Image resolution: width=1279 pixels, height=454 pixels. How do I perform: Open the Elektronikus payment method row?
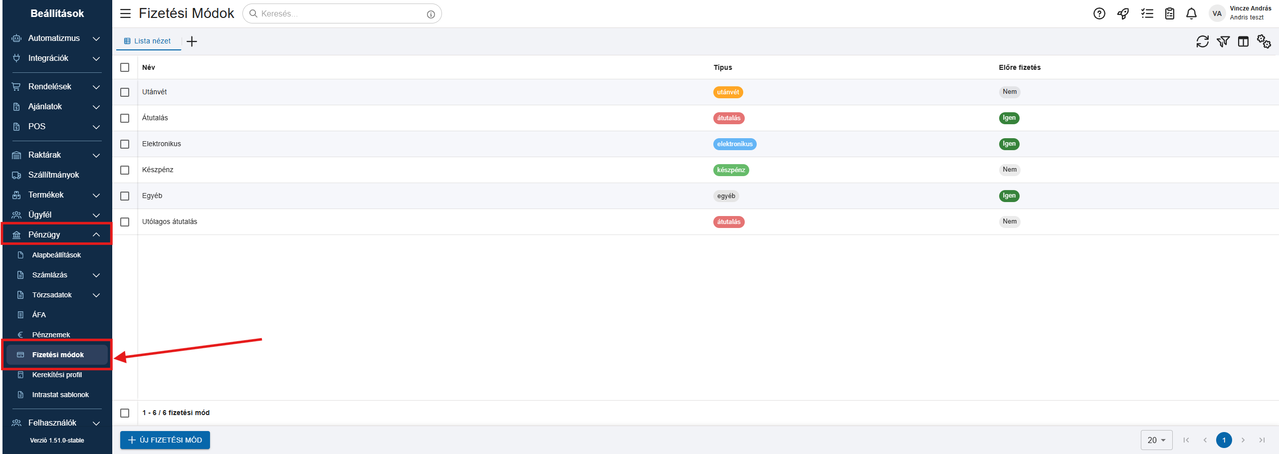coord(162,144)
